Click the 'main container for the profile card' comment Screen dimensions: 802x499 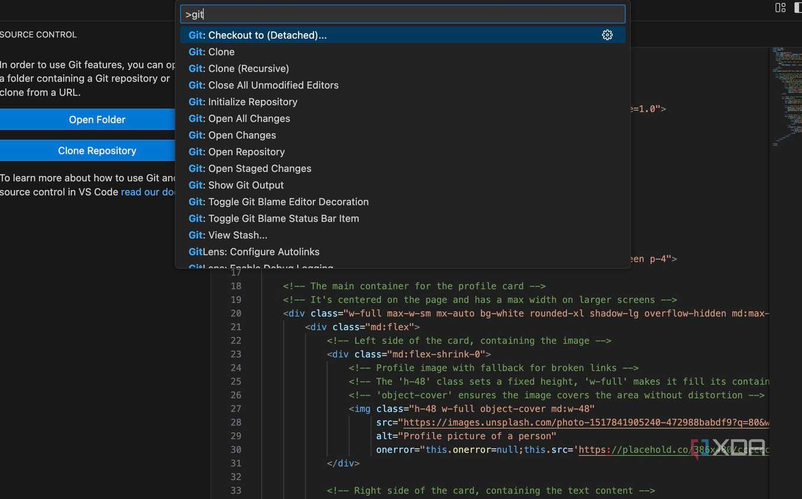click(x=414, y=286)
